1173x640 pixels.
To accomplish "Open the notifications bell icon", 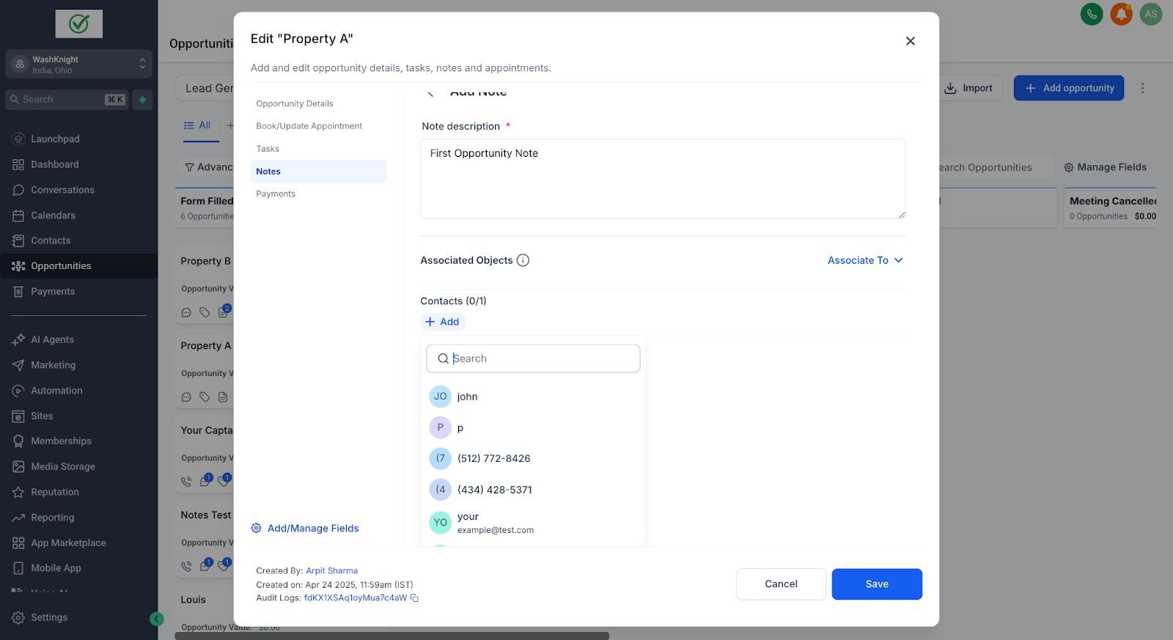I will 1121,14.
